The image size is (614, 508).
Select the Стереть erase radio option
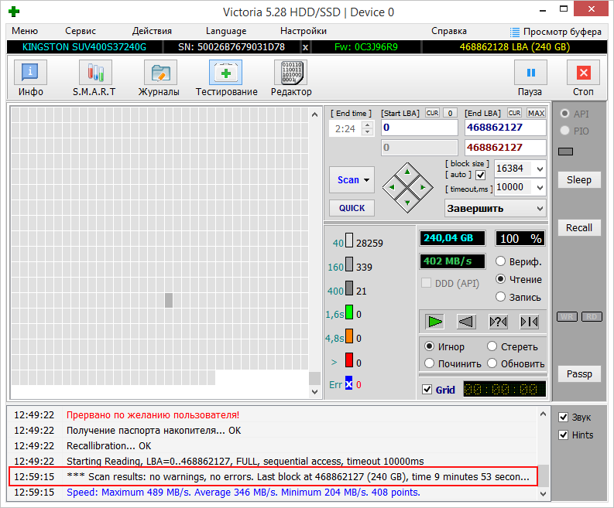[x=492, y=346]
